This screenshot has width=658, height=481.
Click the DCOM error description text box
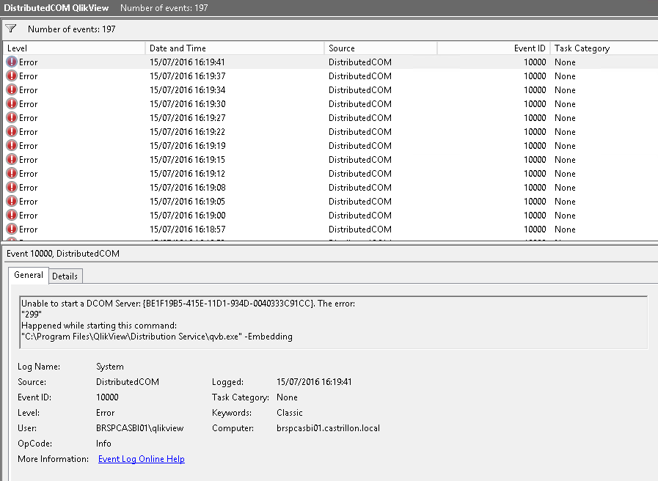click(x=334, y=323)
